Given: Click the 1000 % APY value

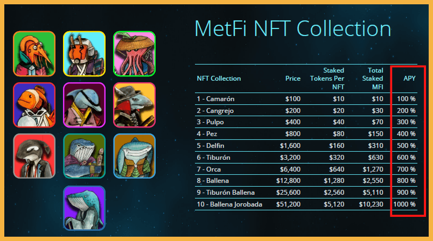Looking at the screenshot, I should coord(404,204).
